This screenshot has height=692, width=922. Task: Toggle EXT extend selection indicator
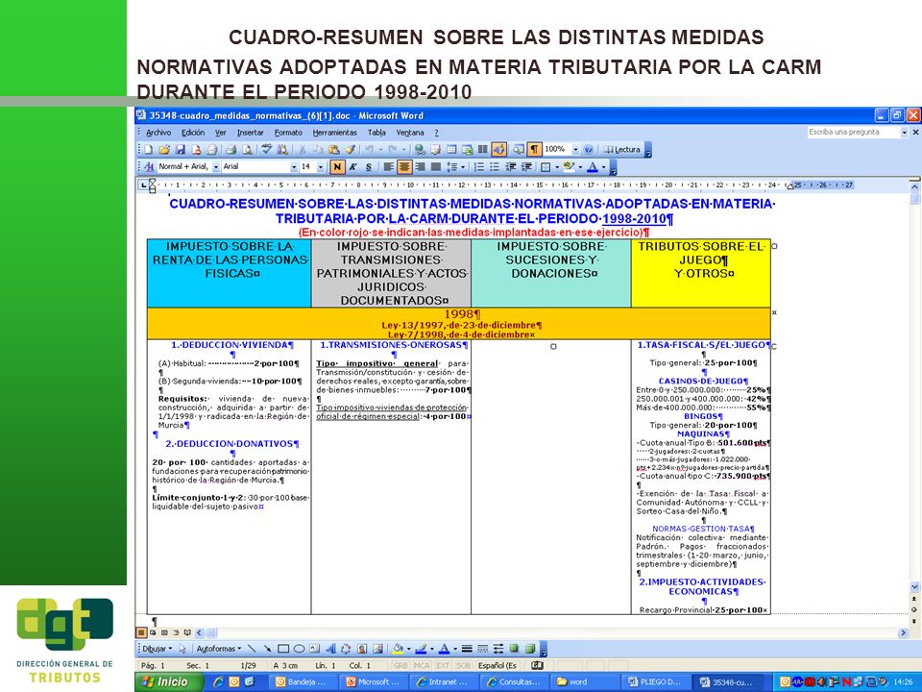[x=443, y=665]
